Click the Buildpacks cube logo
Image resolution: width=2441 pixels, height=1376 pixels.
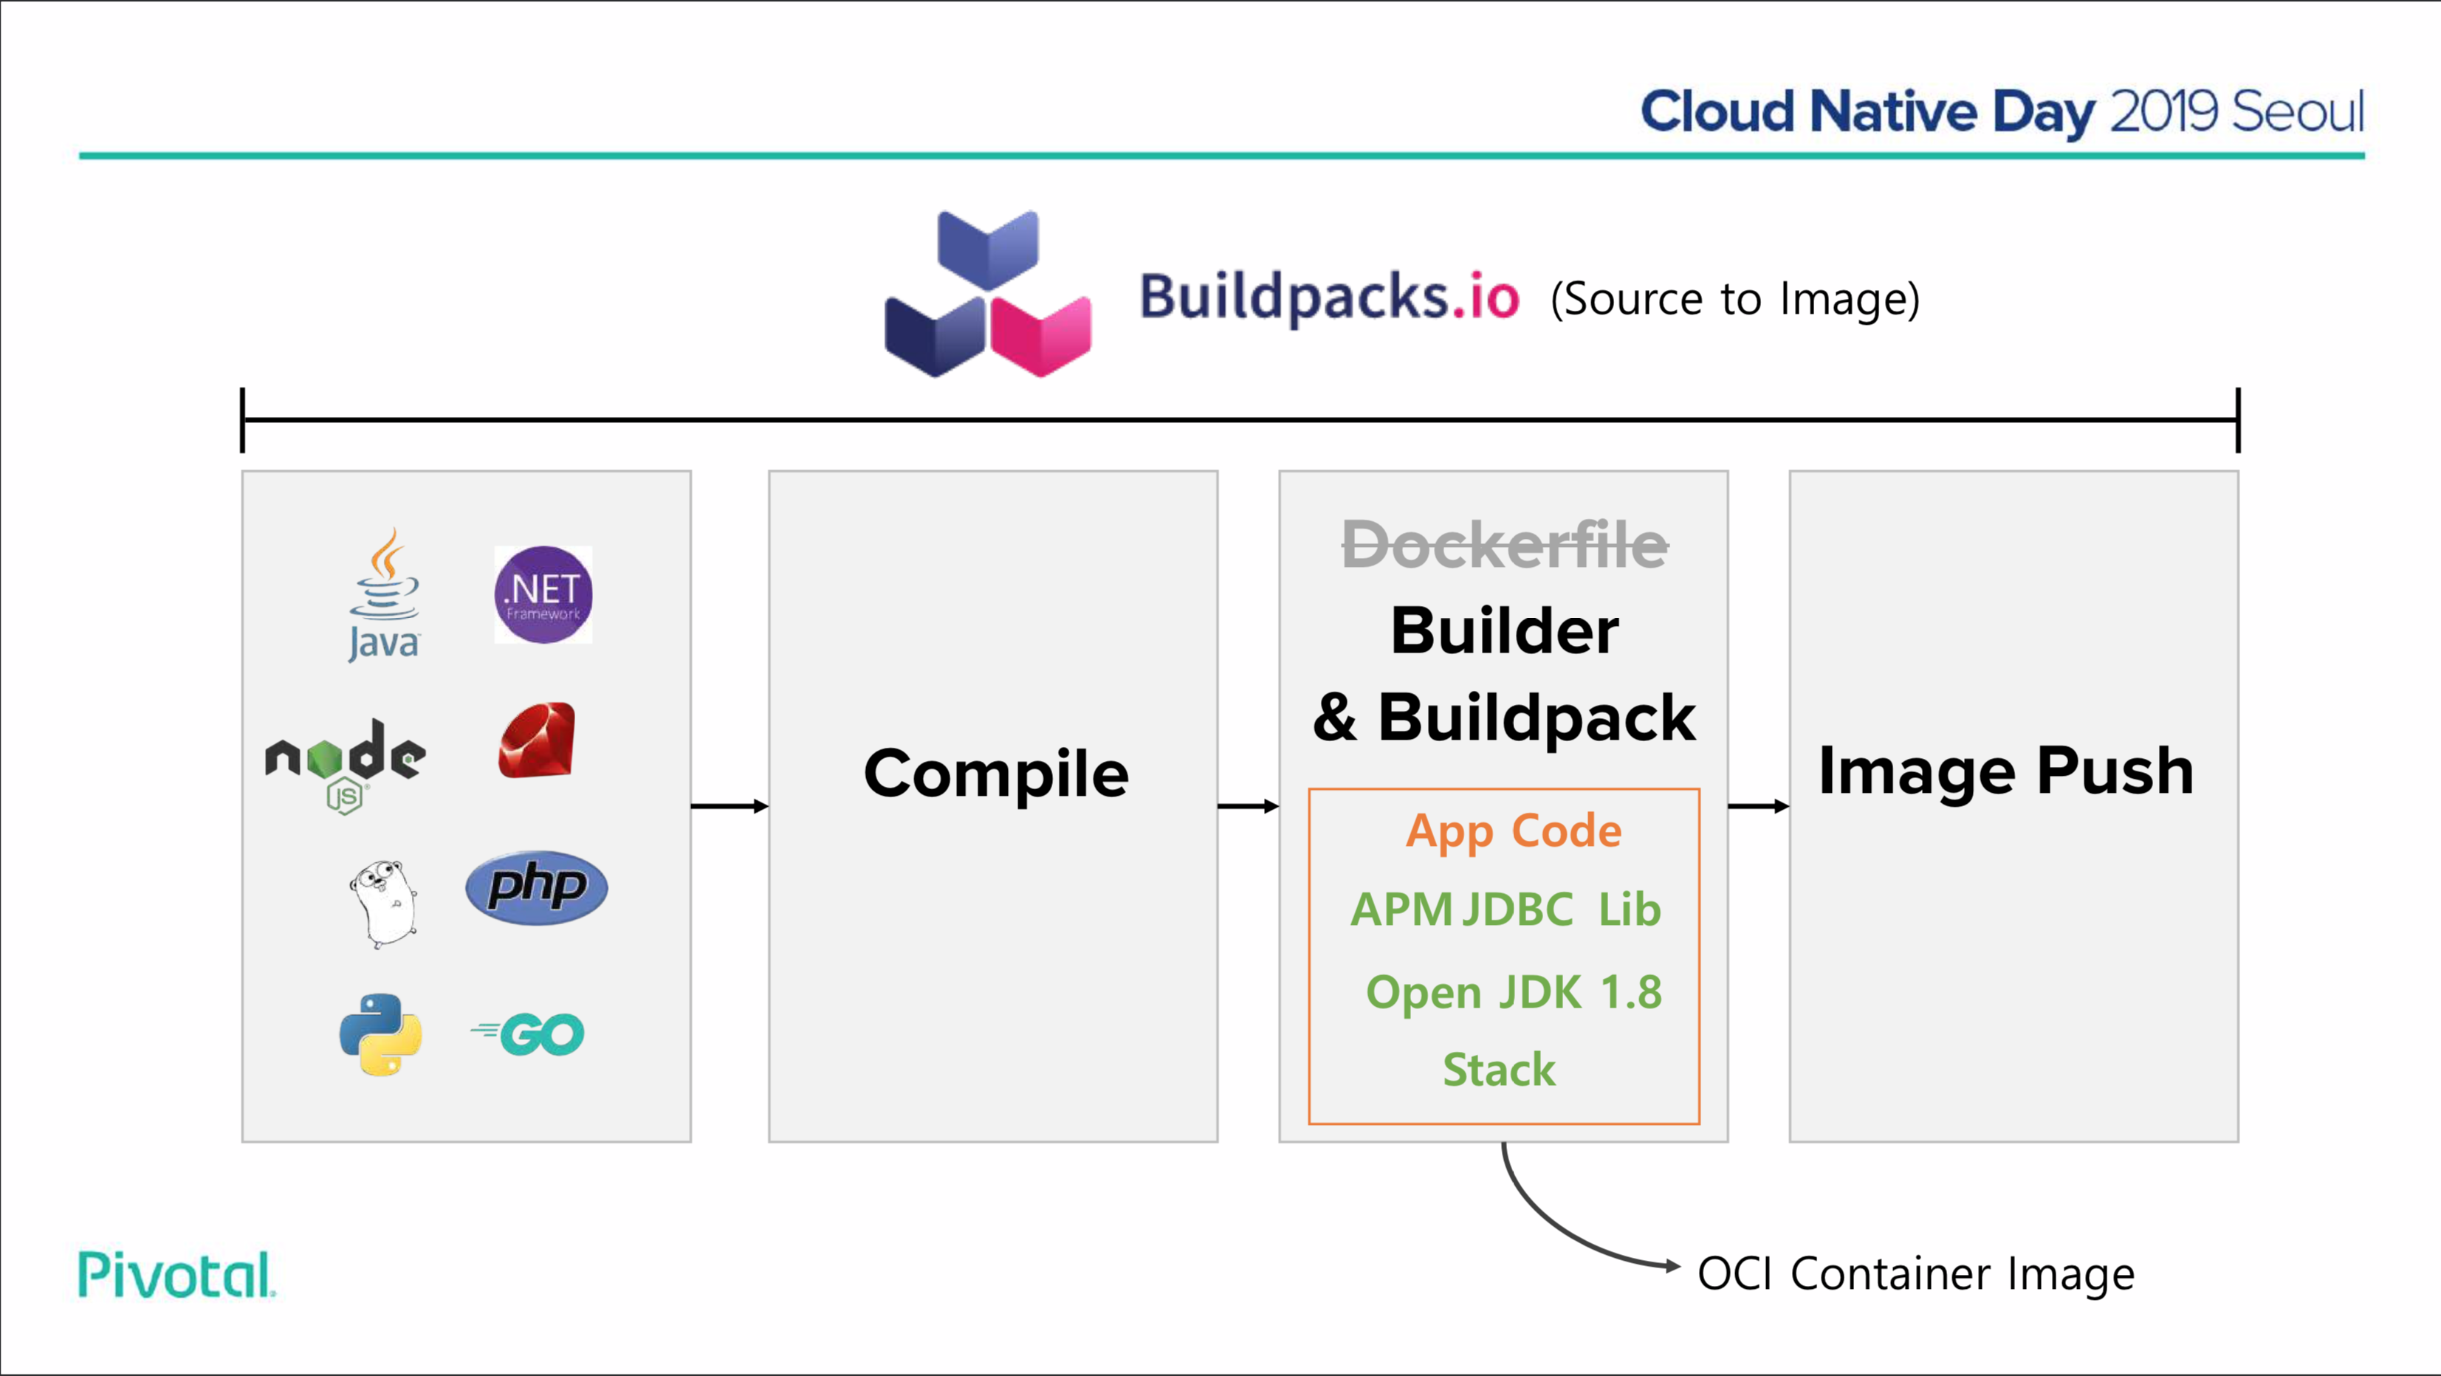tap(987, 295)
